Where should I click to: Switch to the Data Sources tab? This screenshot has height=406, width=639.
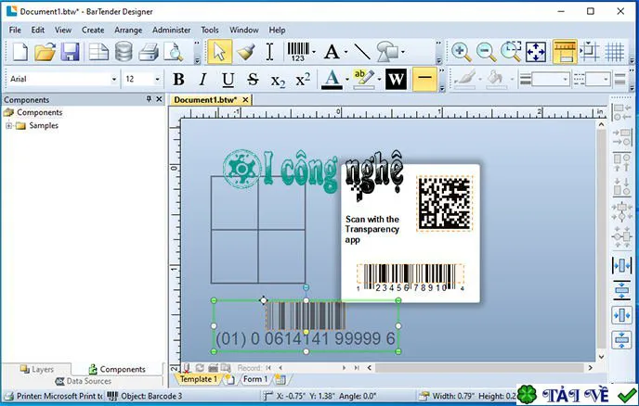point(84,381)
